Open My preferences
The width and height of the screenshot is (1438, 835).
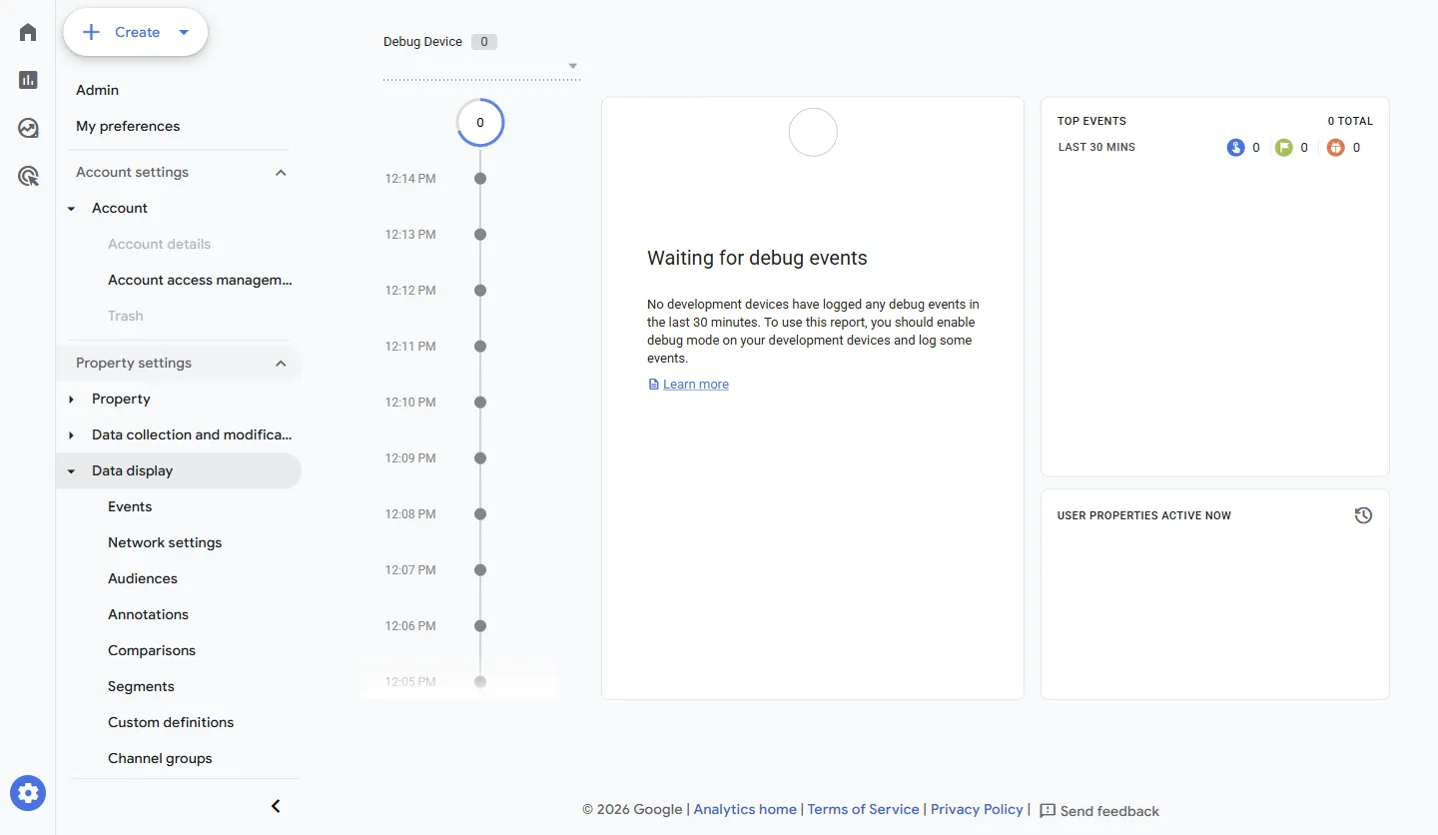pyautogui.click(x=128, y=126)
